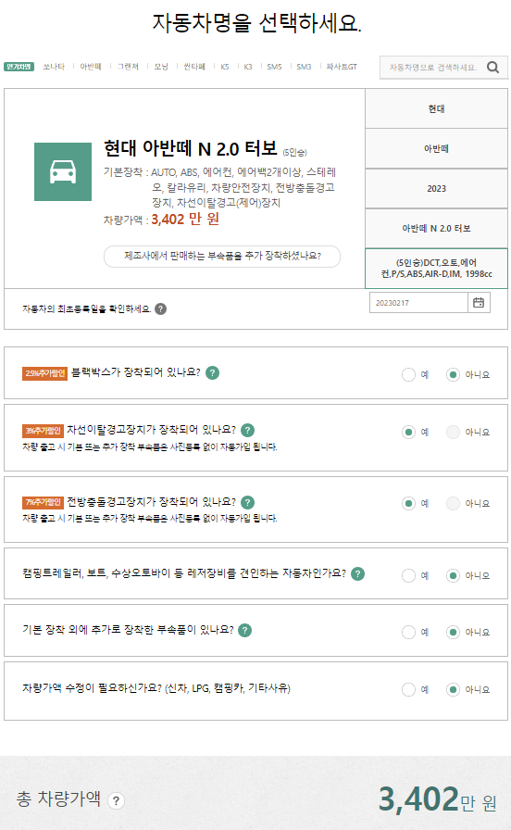
Task: Select 예 for 차선이탈경고장치
Action: click(408, 432)
